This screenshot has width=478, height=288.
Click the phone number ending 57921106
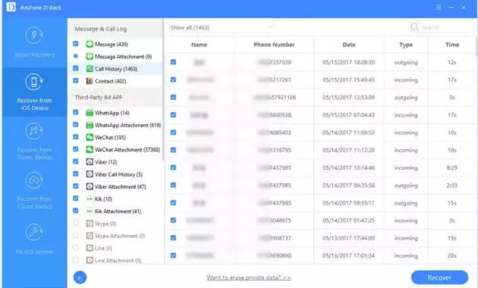coord(275,98)
